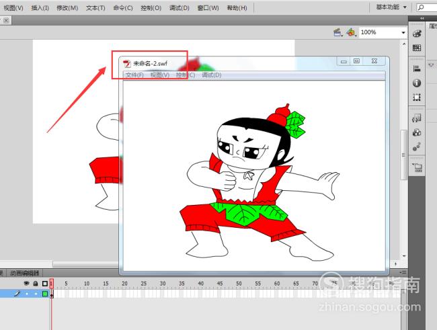Close the 未命名-2.swf preview window

[x=374, y=61]
